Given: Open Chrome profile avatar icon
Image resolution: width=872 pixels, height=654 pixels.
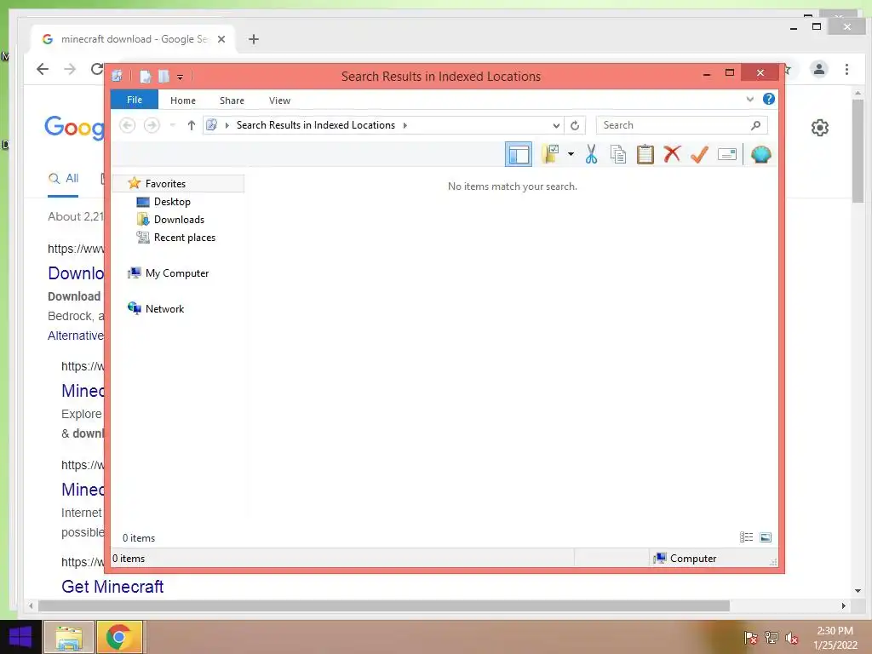Looking at the screenshot, I should pyautogui.click(x=818, y=69).
